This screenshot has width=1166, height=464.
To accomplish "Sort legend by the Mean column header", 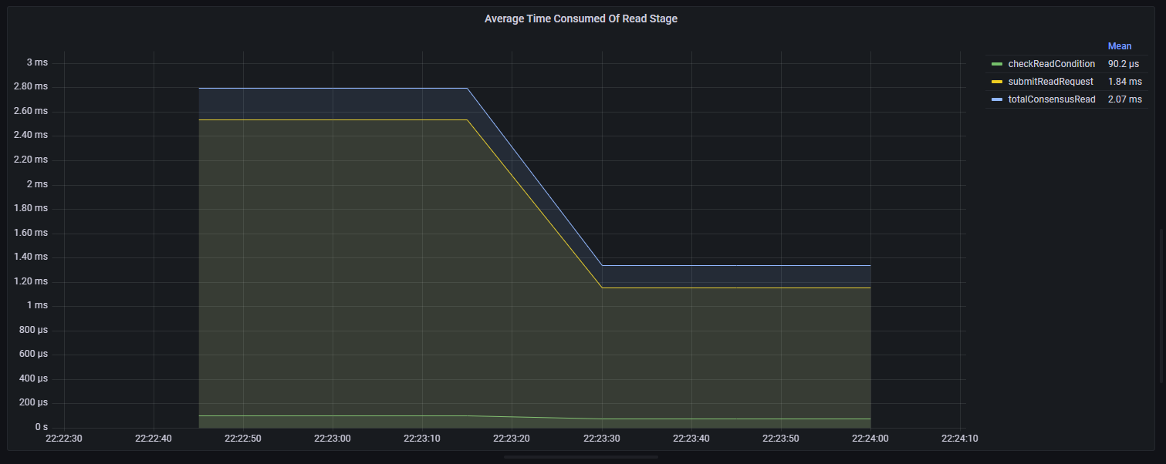I will click(1120, 46).
